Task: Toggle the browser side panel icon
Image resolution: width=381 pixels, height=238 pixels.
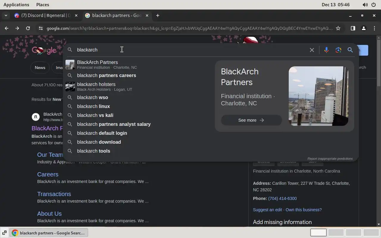Action: click(x=353, y=28)
